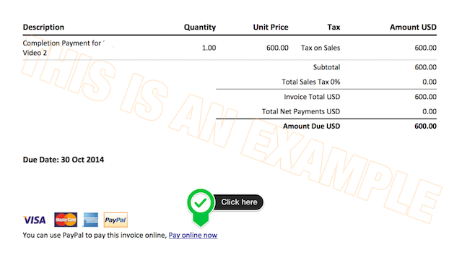Click the black 'Click here' label
The width and height of the screenshot is (462, 263).
(239, 202)
